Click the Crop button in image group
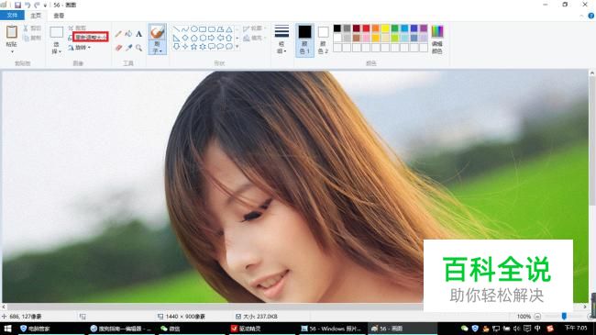Image resolution: width=596 pixels, height=335 pixels. click(77, 28)
